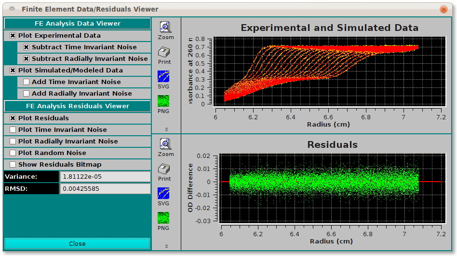Uncheck Plot Experimental Data

[x=13, y=36]
